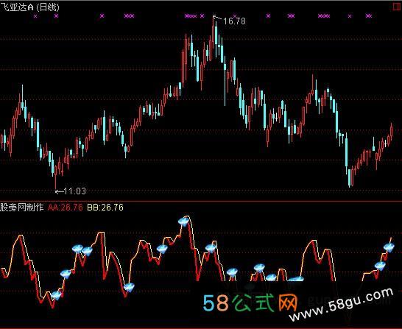Click the first magenta marker in the top row
This screenshot has width=402, height=329.
tap(35, 16)
